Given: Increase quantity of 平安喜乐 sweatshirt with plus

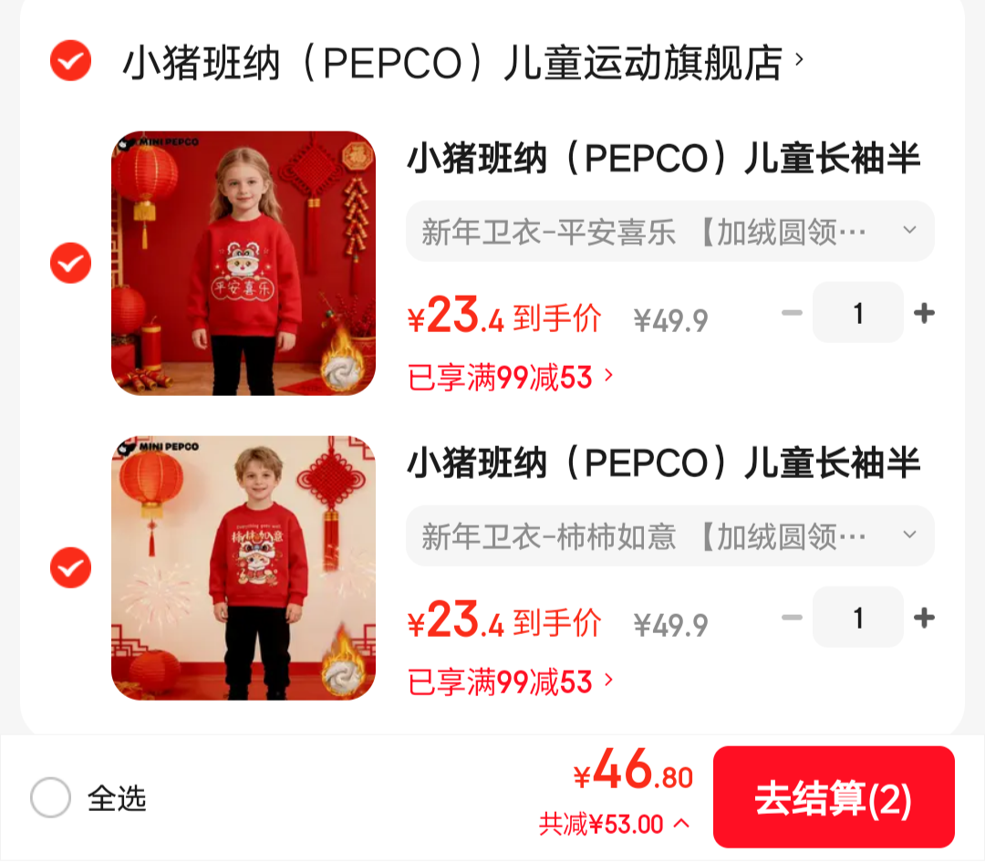Looking at the screenshot, I should click(923, 312).
